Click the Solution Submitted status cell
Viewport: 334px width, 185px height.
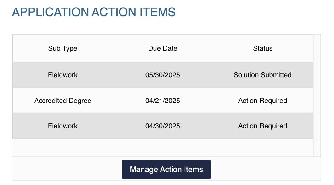click(263, 75)
